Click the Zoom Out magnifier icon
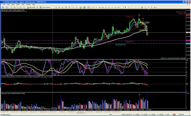The width and height of the screenshot is (191, 116). (69, 7)
